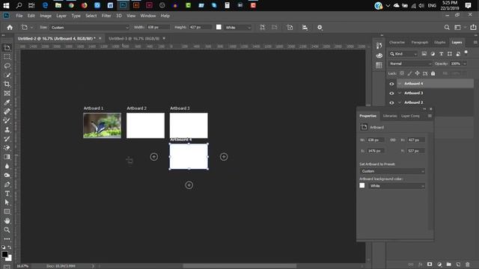This screenshot has height=269, width=479.
Task: Open the Swatches panel grid icon
Action: (379, 65)
